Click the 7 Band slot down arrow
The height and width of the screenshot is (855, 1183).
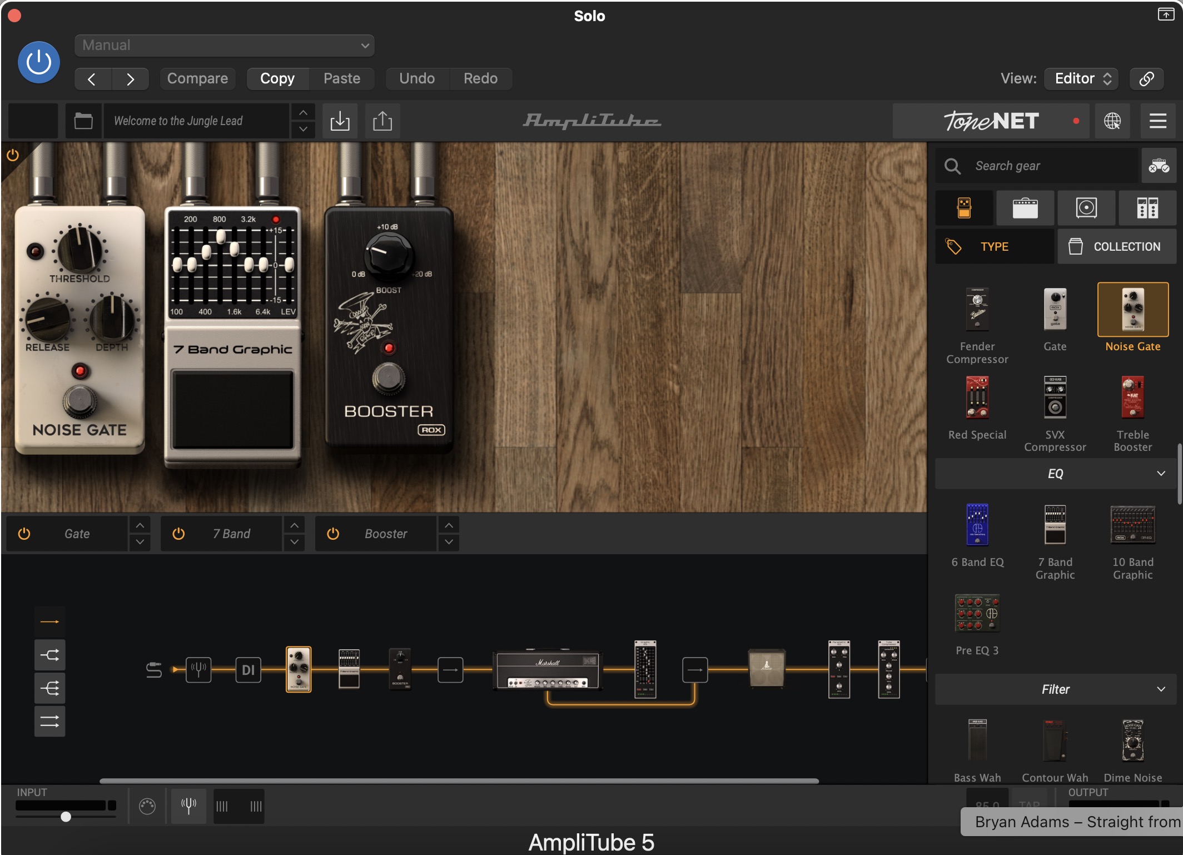(x=295, y=542)
